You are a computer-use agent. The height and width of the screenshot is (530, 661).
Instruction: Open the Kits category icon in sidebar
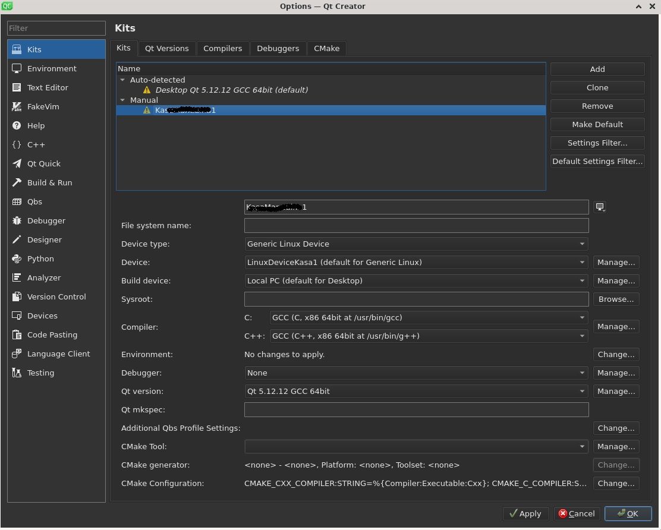pos(17,49)
